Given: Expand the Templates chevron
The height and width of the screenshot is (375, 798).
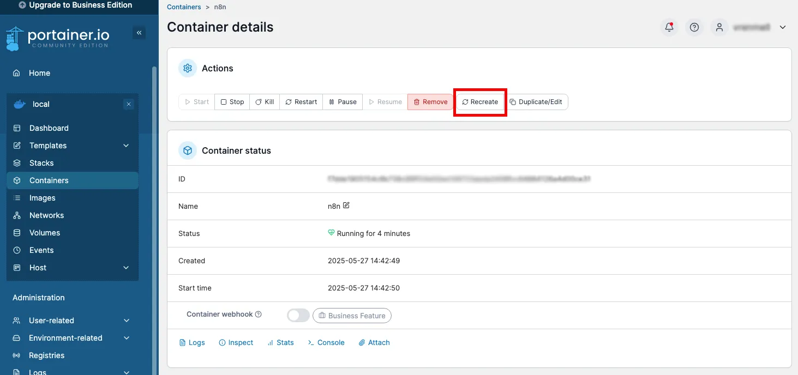Looking at the screenshot, I should point(127,146).
